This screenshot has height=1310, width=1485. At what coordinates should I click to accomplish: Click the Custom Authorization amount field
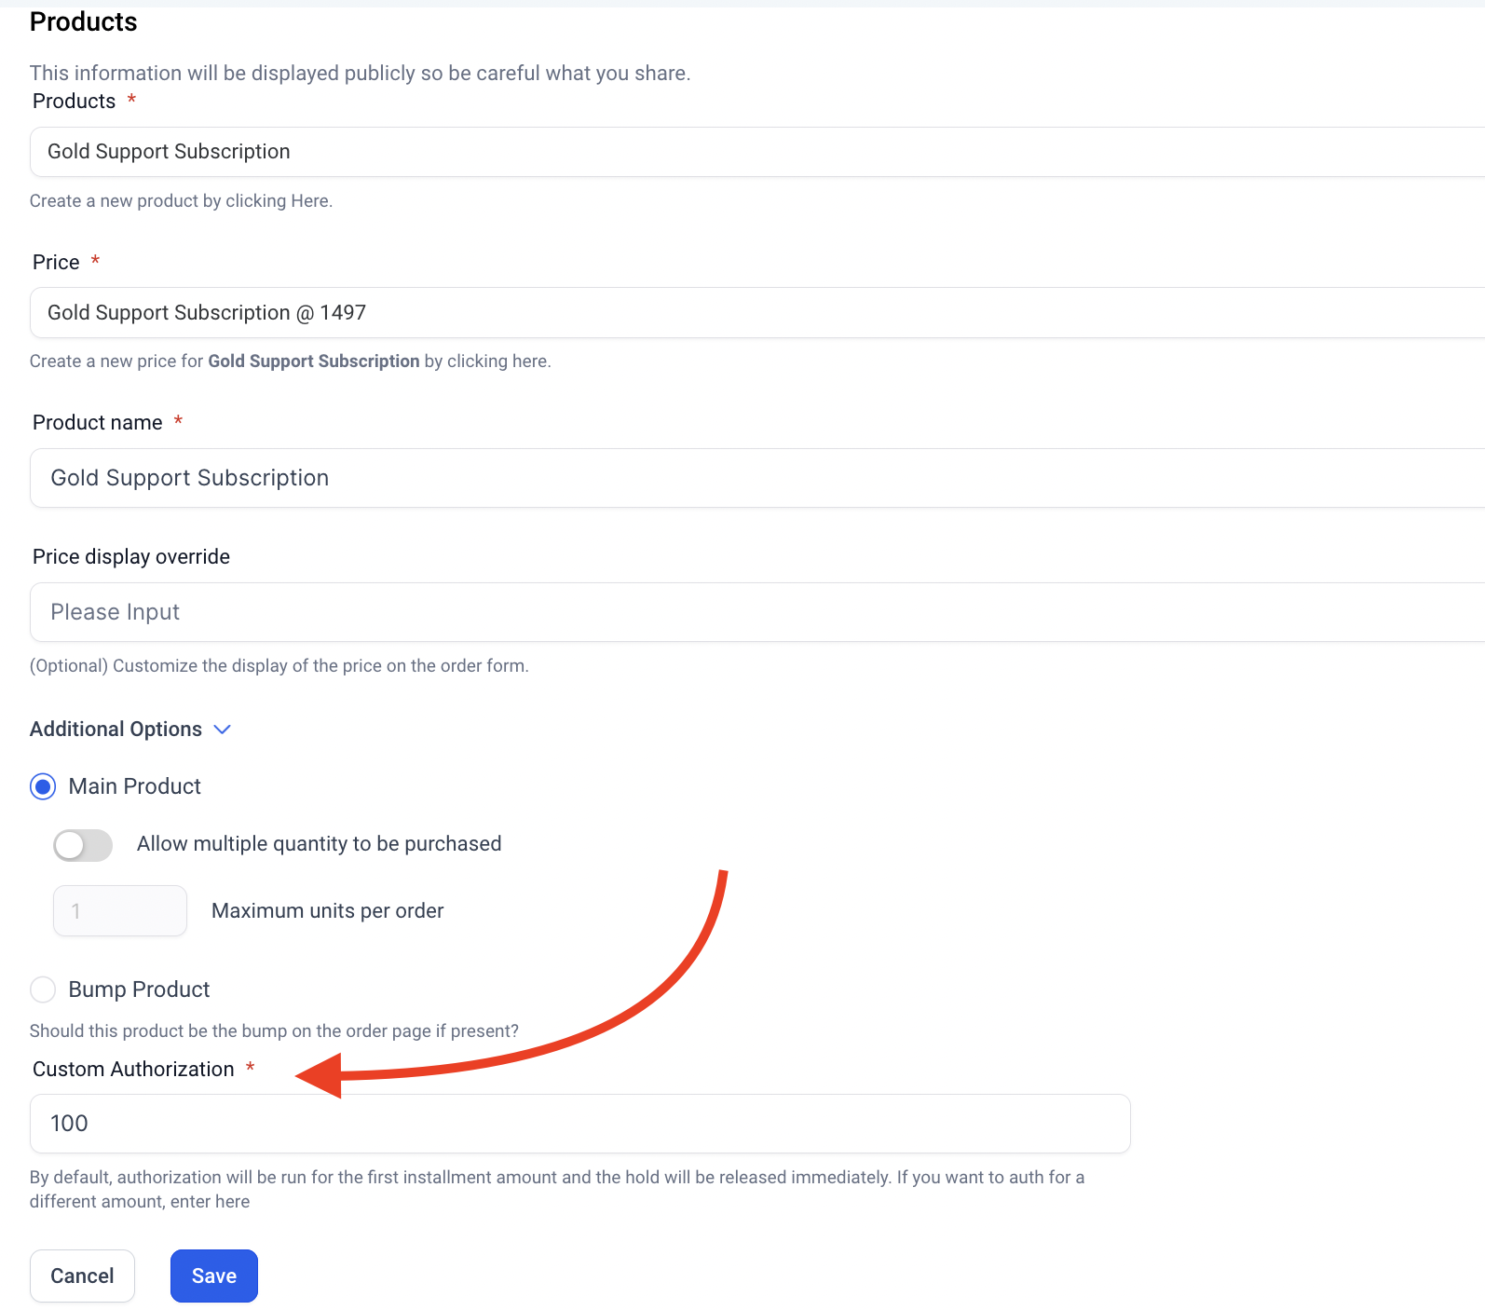coord(579,1124)
